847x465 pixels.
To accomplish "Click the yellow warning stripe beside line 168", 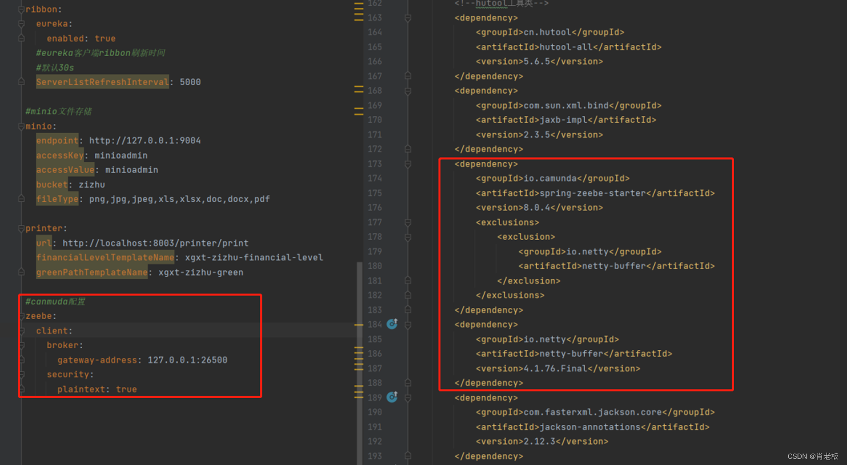I will coord(359,90).
